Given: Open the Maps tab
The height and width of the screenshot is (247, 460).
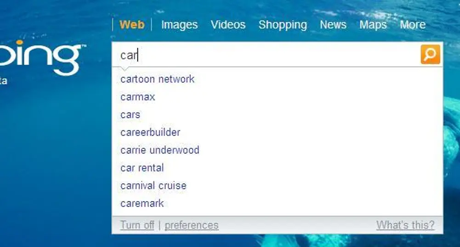Looking at the screenshot, I should (373, 25).
